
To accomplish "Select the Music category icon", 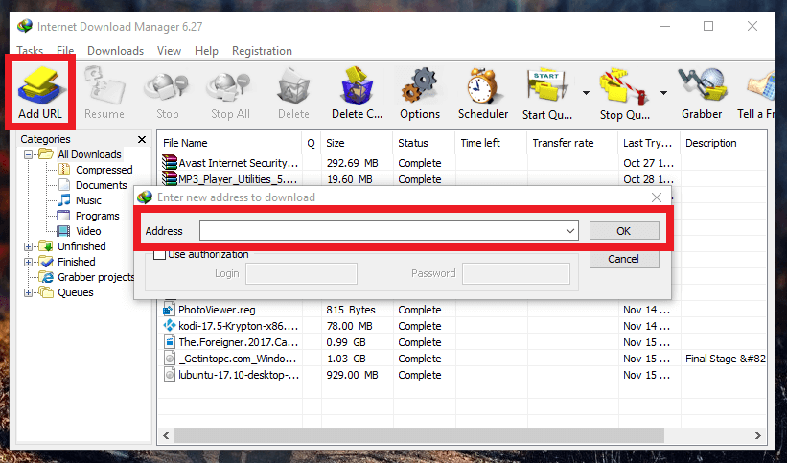I will 64,200.
